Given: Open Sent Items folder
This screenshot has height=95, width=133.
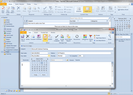Looking at the screenshot, I should 8,24.
